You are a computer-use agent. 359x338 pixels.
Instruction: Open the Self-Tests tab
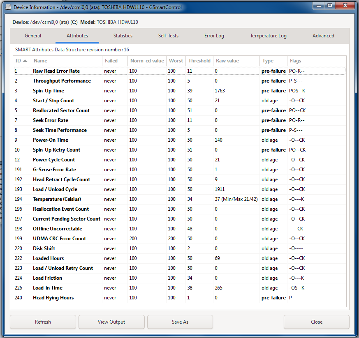168,36
